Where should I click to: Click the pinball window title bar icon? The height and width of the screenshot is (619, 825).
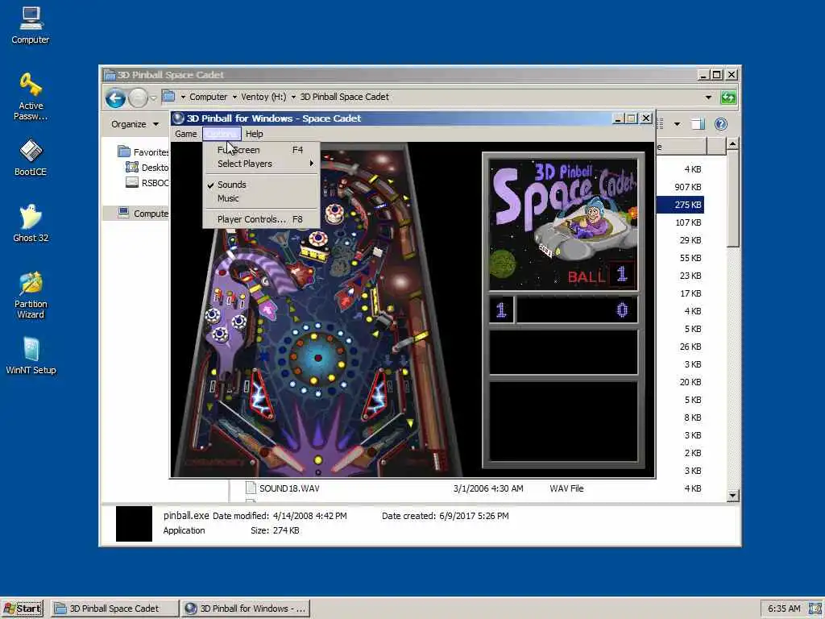pos(178,118)
